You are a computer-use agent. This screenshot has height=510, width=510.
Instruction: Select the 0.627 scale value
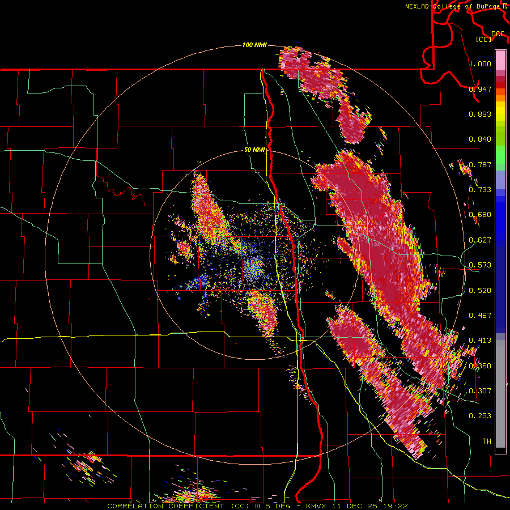tap(480, 240)
